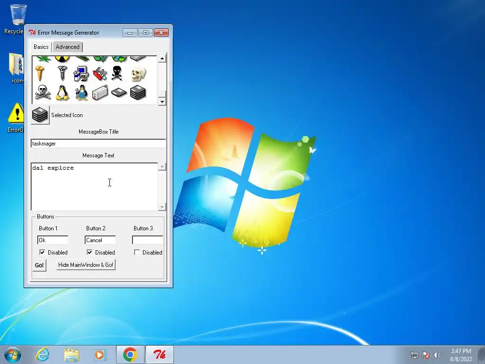This screenshot has width=485, height=364.
Task: Open Windows Explorer from taskbar
Action: coord(72,355)
